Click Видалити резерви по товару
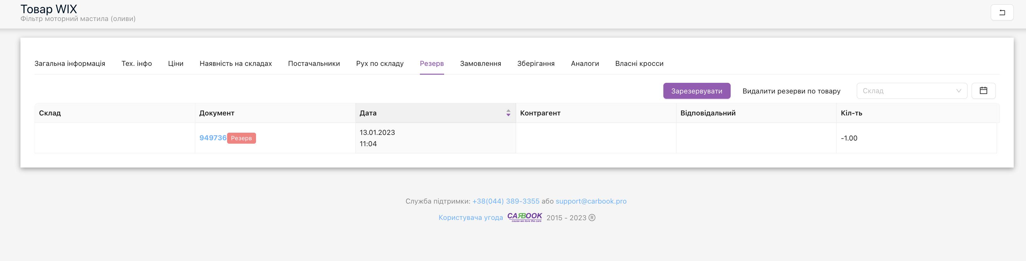This screenshot has height=261, width=1026. pyautogui.click(x=791, y=91)
